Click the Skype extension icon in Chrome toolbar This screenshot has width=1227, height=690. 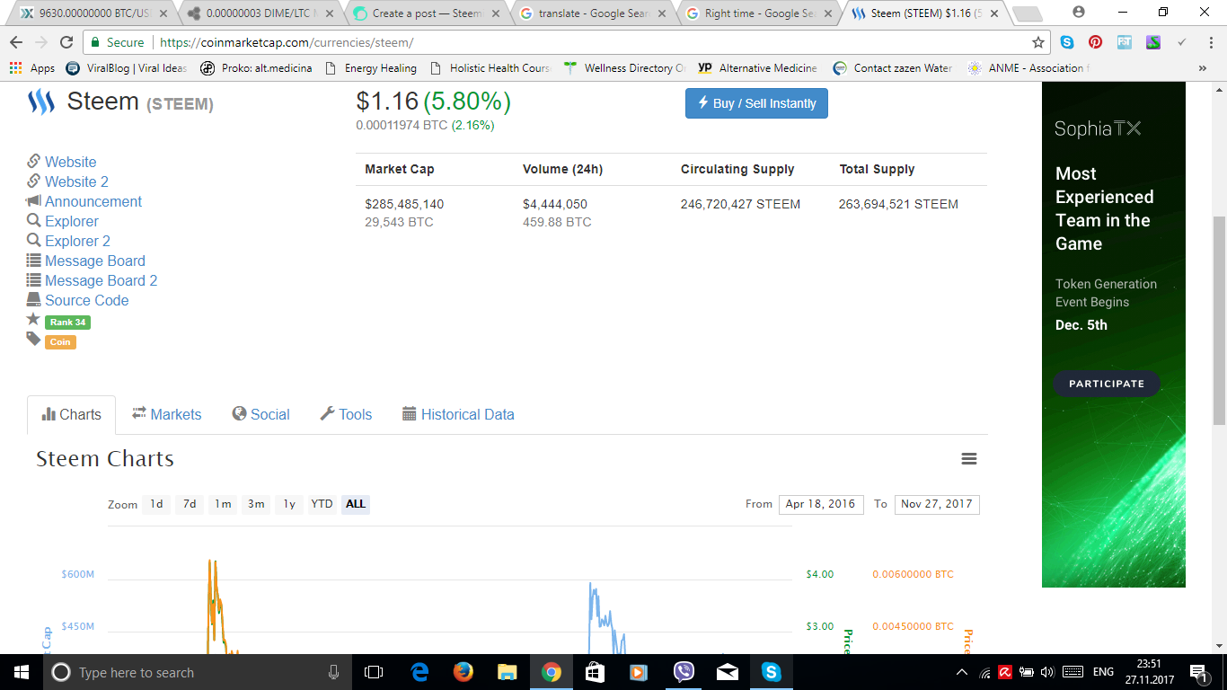click(x=1067, y=42)
